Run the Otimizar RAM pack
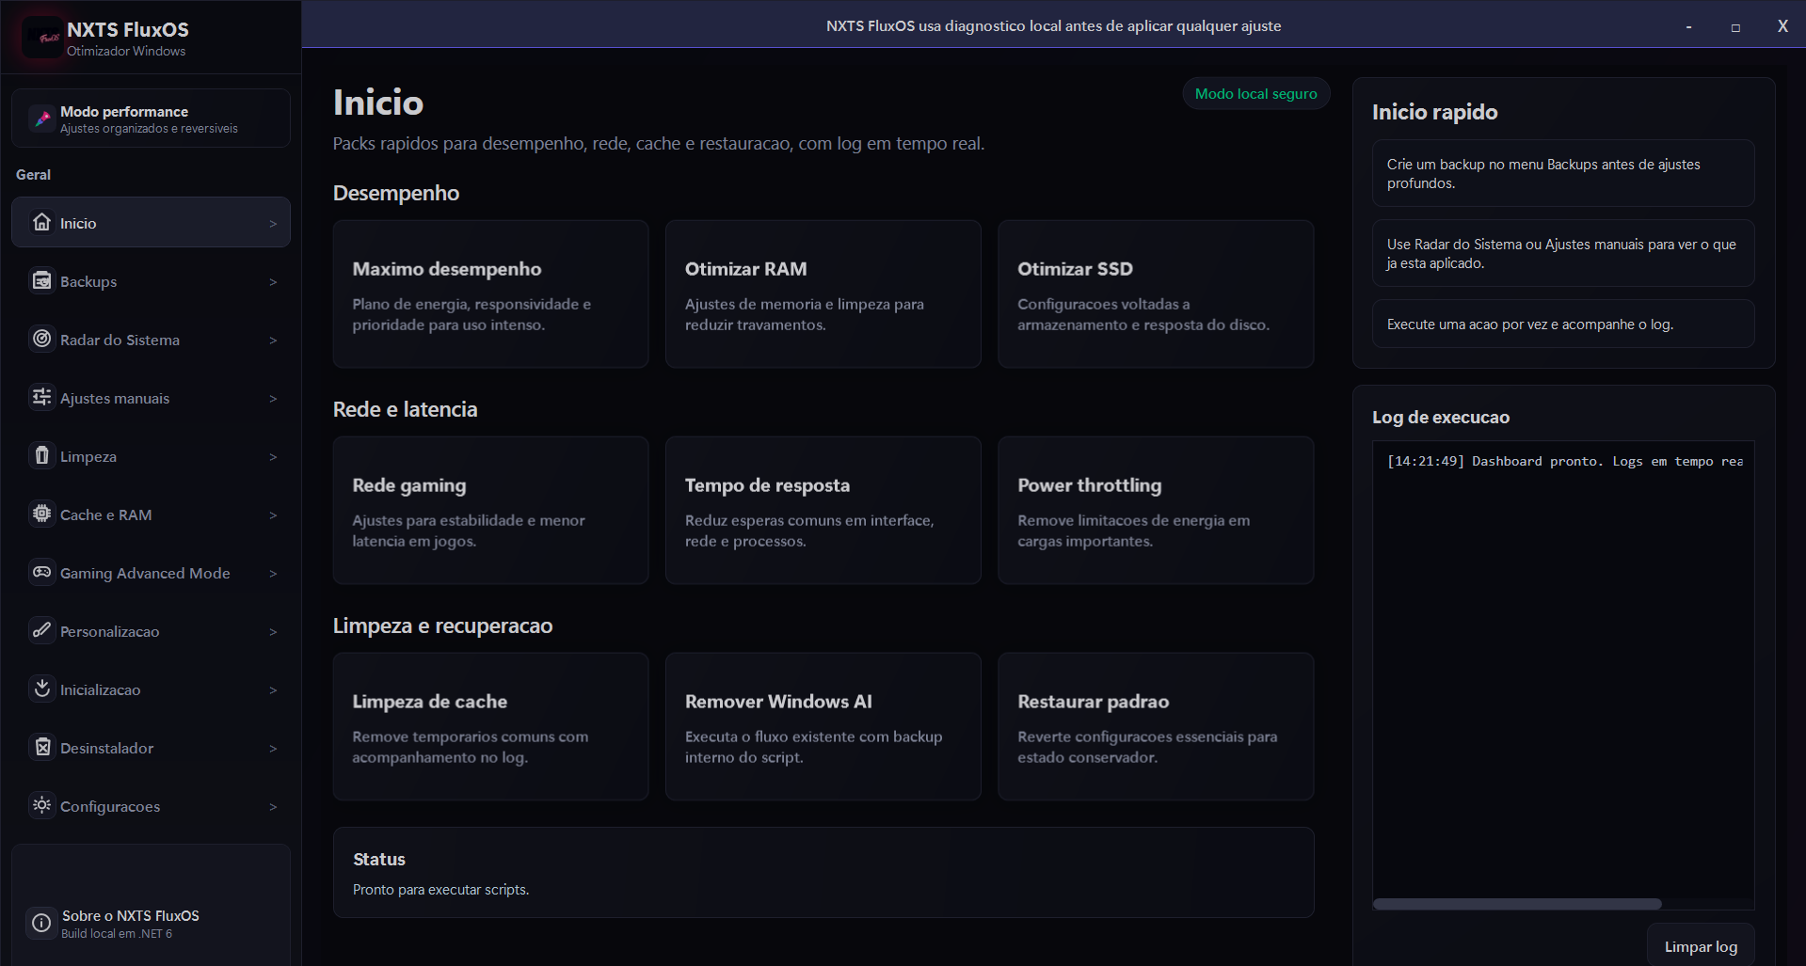This screenshot has height=966, width=1806. [x=823, y=293]
